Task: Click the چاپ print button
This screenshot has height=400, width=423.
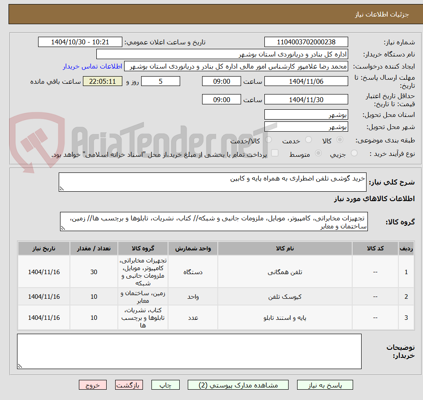Action: coord(165,385)
